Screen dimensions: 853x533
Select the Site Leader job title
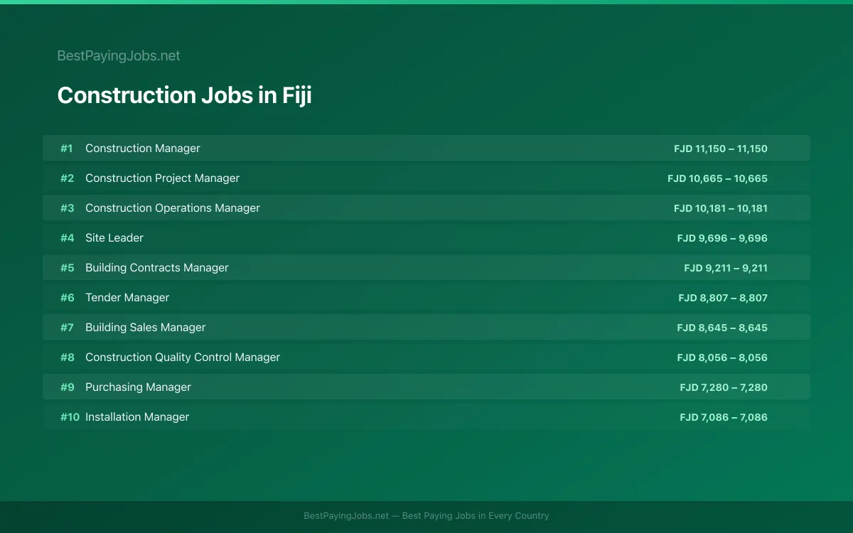pyautogui.click(x=114, y=238)
